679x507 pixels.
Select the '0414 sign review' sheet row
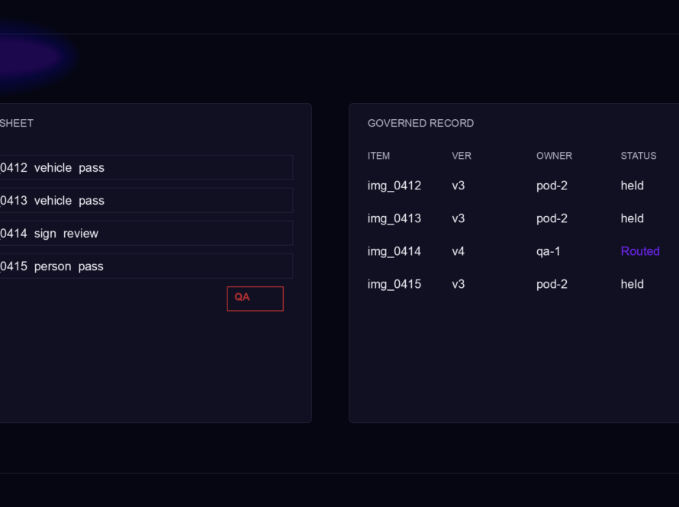tap(146, 233)
